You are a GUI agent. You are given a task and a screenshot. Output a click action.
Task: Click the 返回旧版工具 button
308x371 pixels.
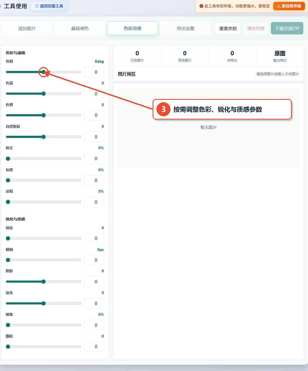click(x=49, y=6)
